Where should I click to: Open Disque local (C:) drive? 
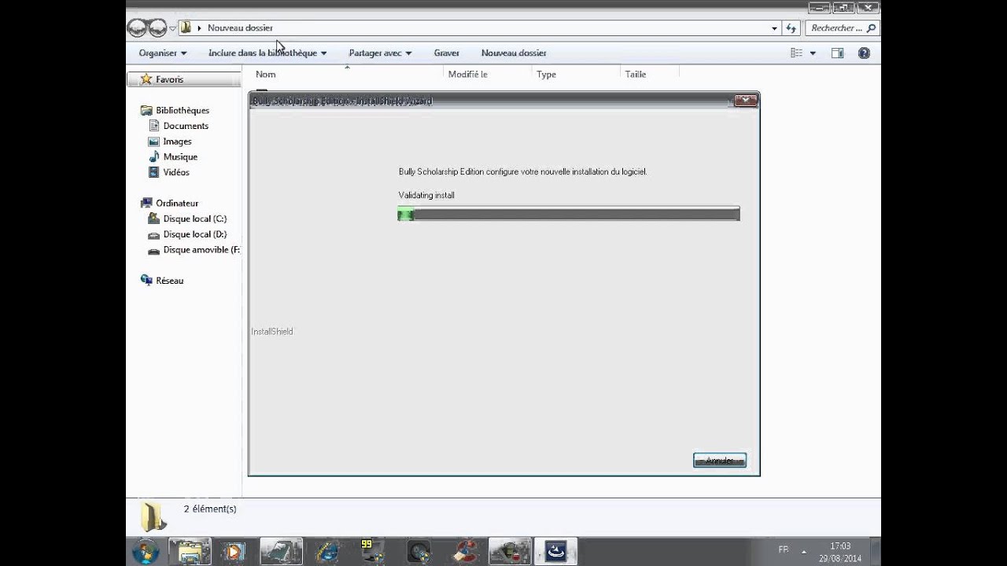click(x=194, y=219)
